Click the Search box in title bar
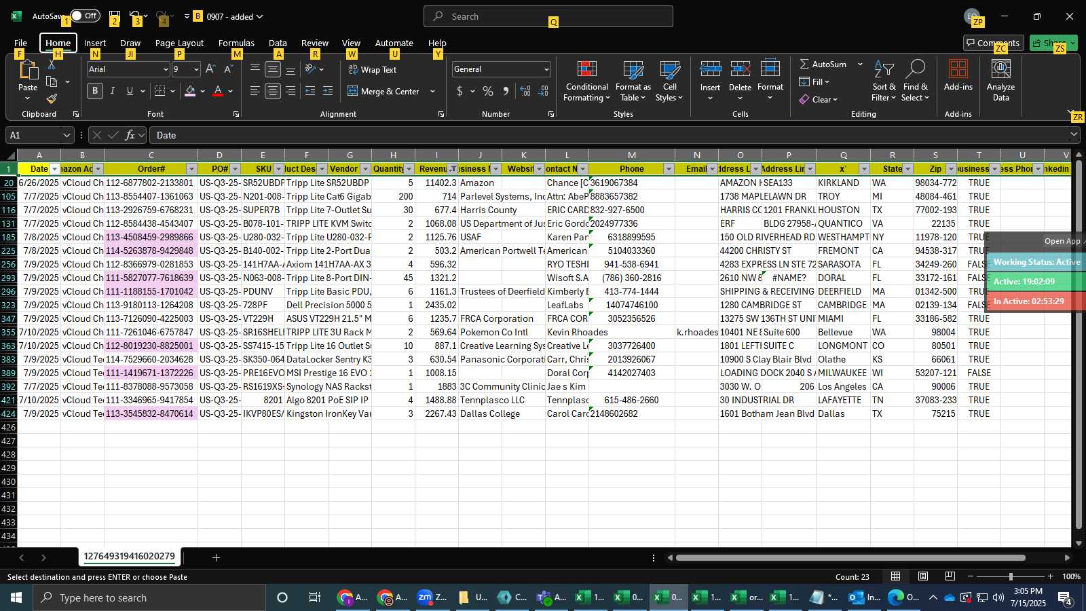Viewport: 1086px width, 611px height. click(x=548, y=16)
